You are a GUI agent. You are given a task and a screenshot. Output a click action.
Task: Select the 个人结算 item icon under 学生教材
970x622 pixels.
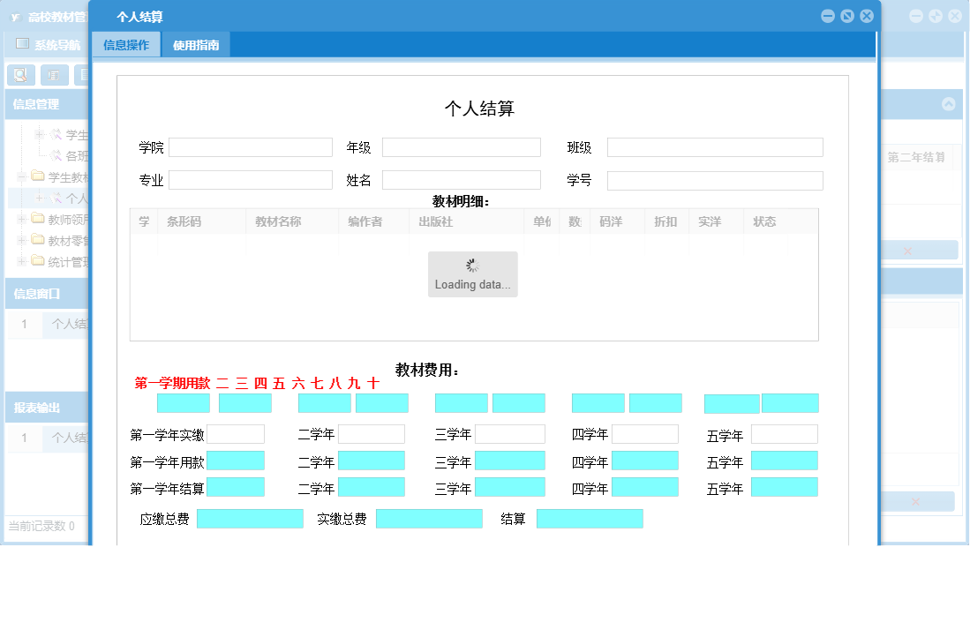(x=56, y=199)
